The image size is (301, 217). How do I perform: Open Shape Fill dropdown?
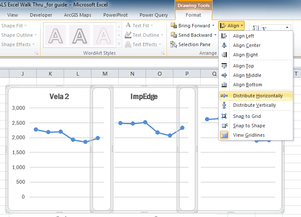(x=14, y=26)
